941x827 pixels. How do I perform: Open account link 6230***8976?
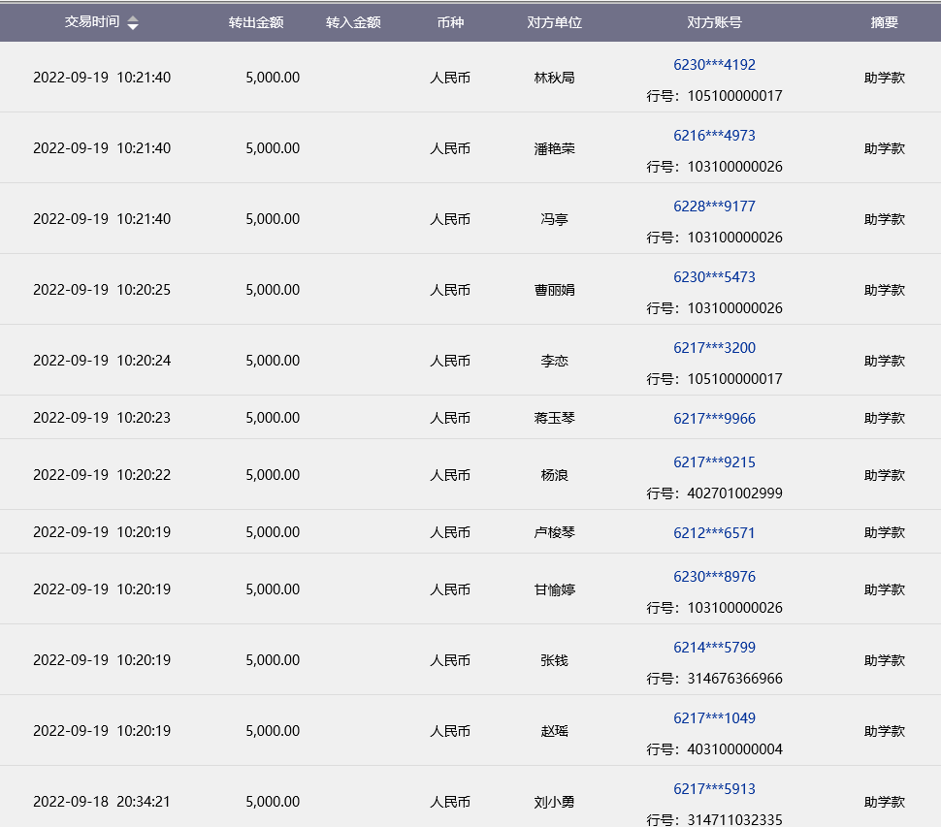click(x=714, y=577)
